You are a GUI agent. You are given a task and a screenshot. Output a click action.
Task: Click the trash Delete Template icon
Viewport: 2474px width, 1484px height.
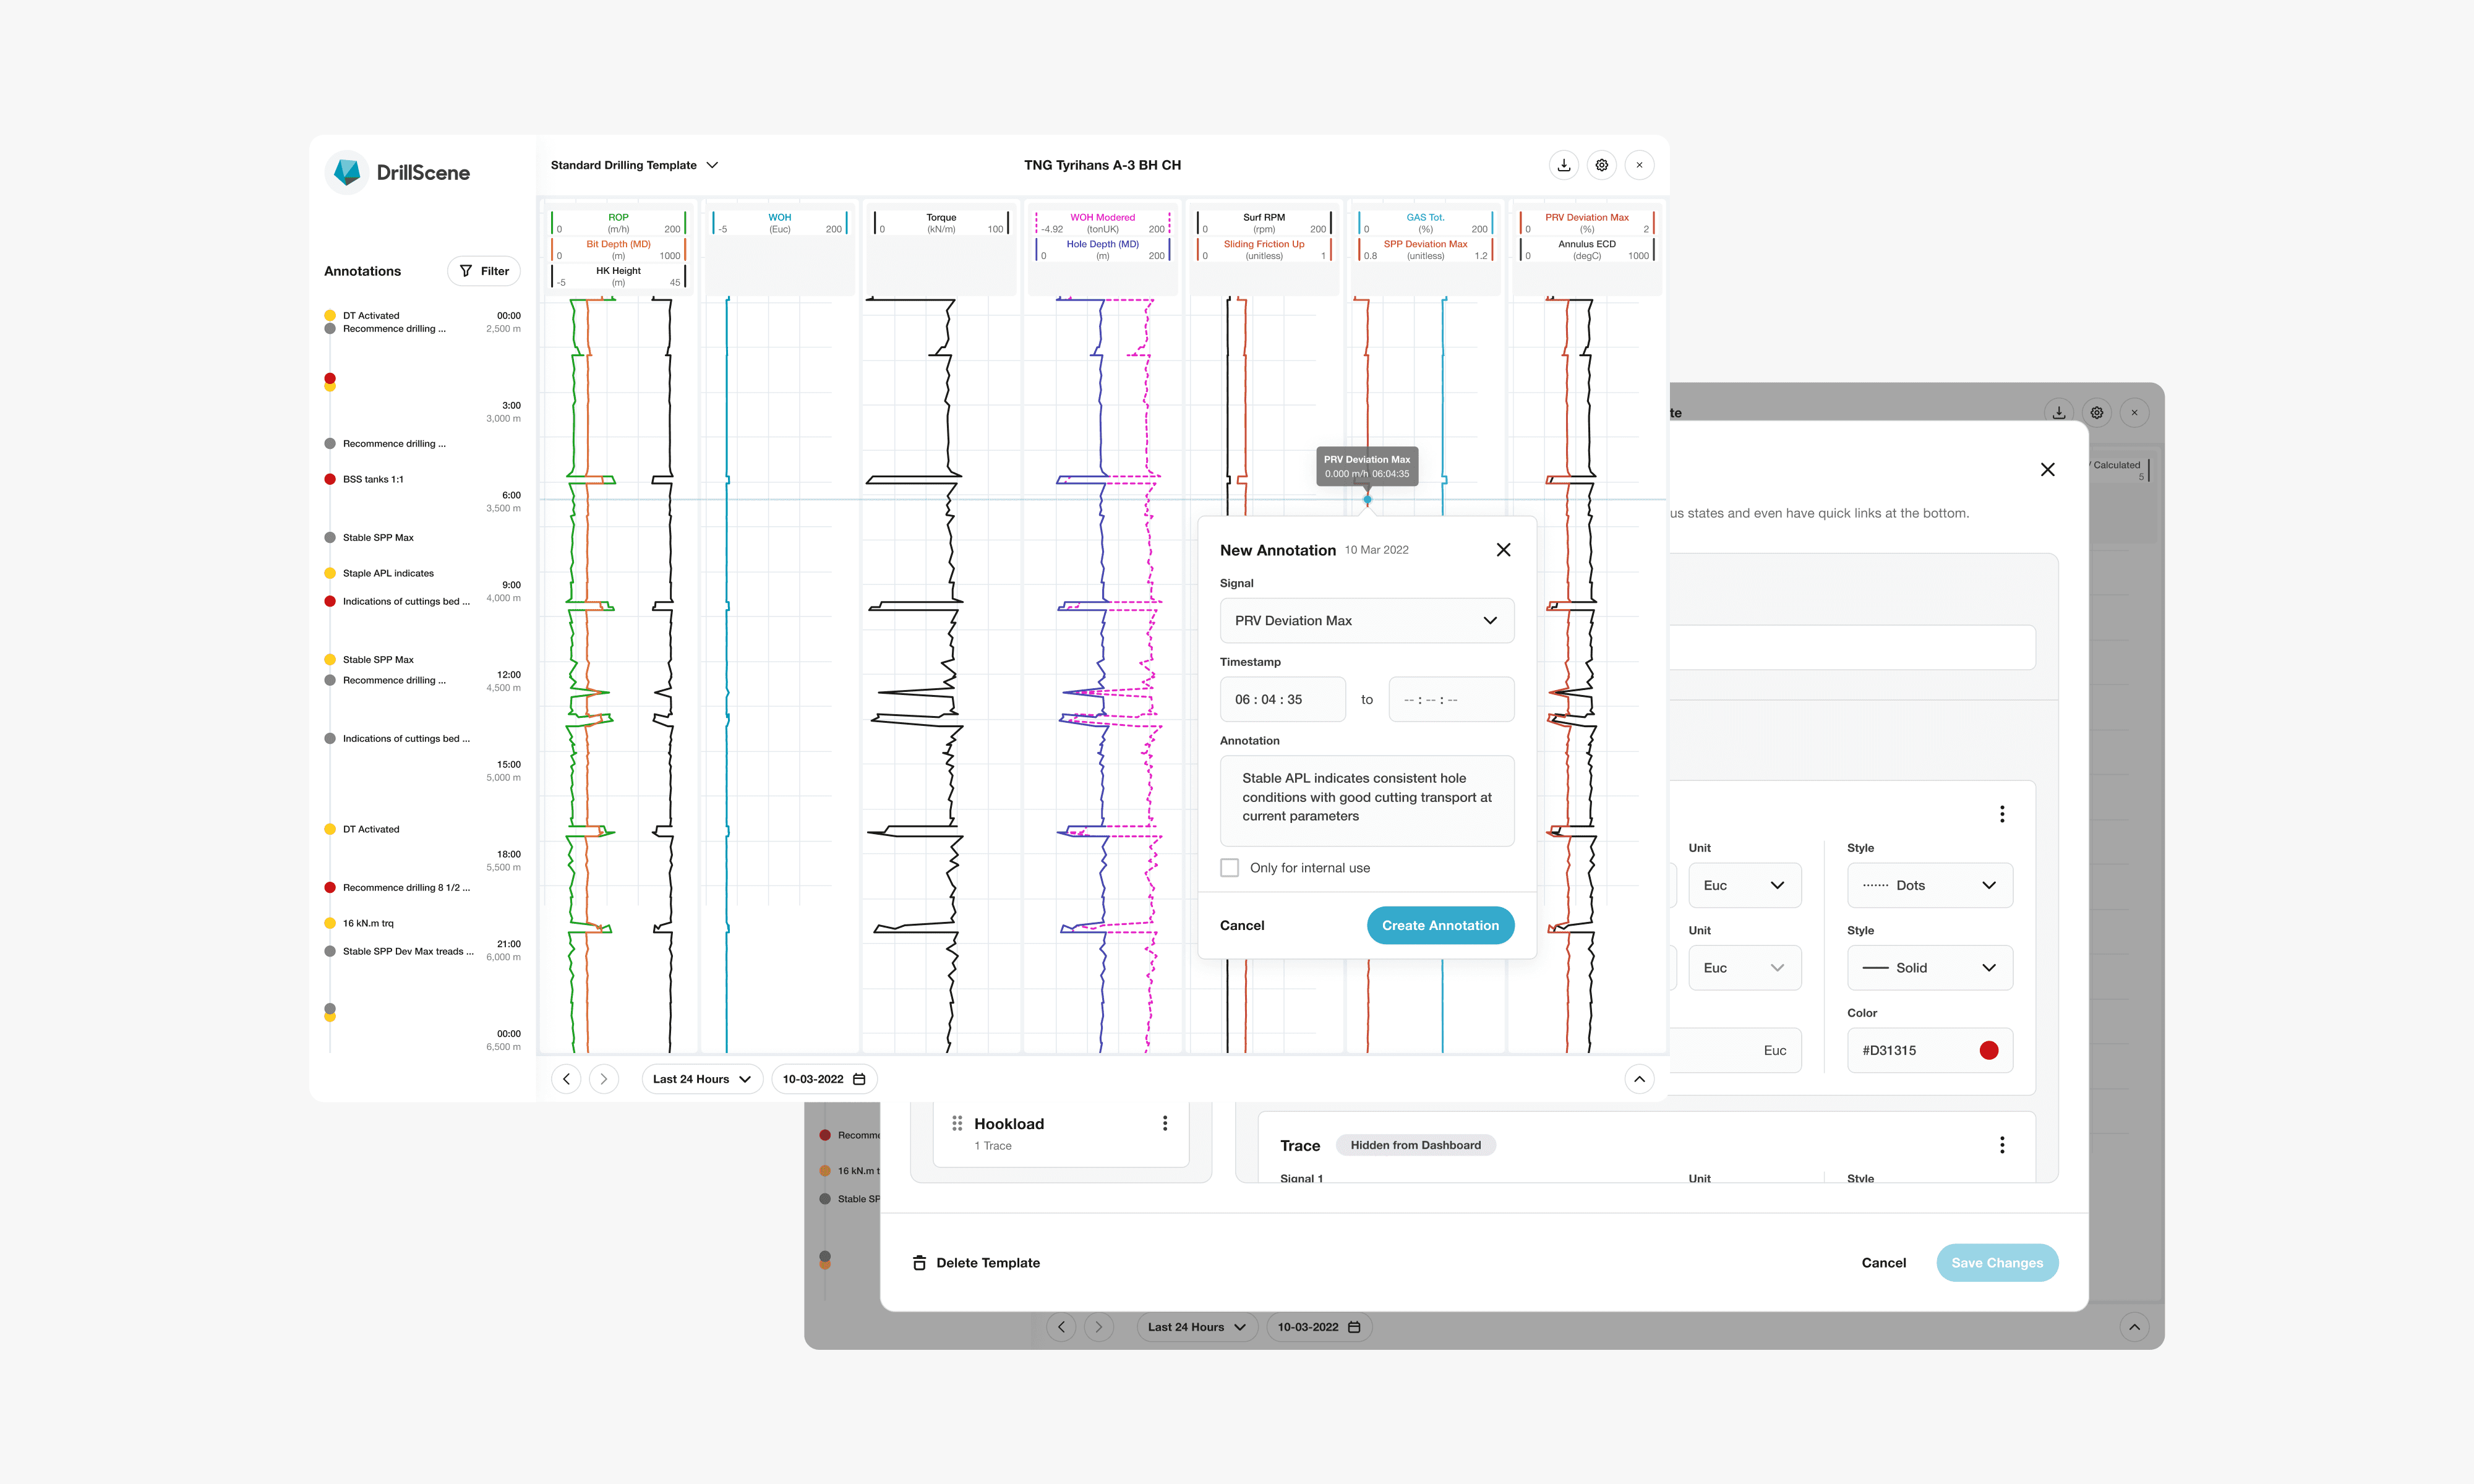pyautogui.click(x=919, y=1263)
